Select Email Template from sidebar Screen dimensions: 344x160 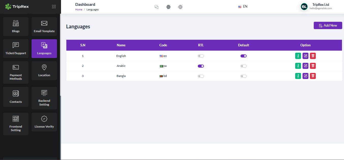pos(44,26)
